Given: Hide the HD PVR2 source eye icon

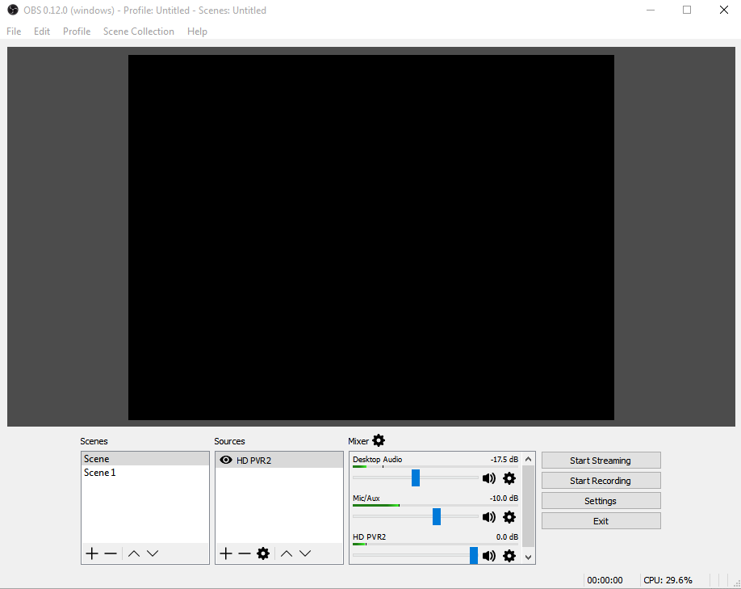Looking at the screenshot, I should 226,460.
